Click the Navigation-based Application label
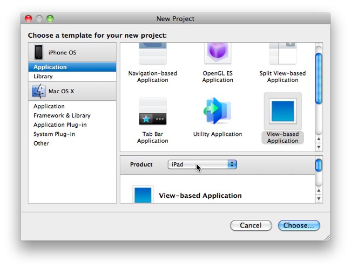 (x=153, y=77)
